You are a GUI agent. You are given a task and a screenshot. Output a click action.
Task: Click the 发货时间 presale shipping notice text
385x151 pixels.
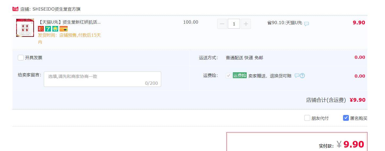[70, 38]
